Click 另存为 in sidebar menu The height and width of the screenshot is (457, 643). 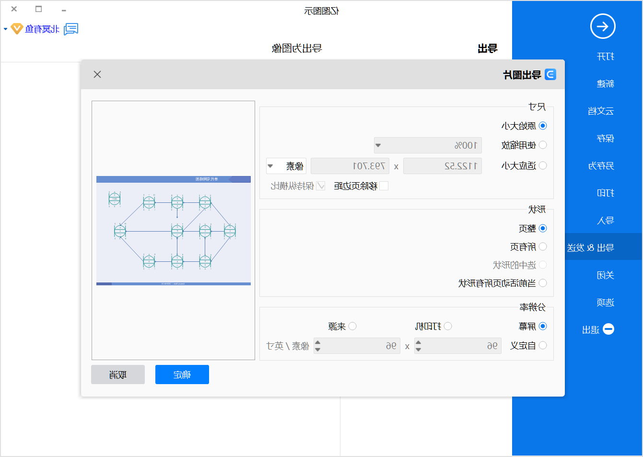601,166
